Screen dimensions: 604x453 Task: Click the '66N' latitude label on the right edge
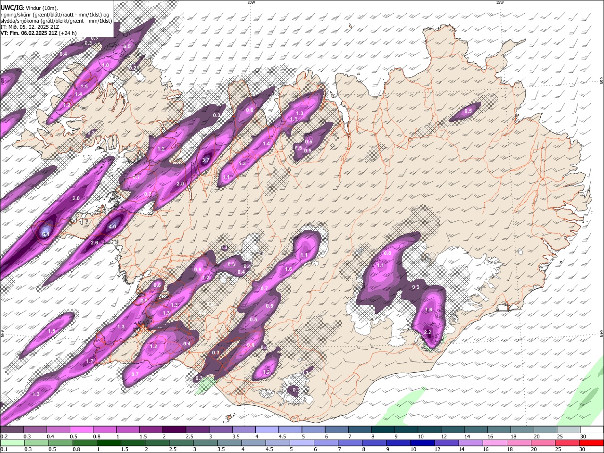(602, 82)
